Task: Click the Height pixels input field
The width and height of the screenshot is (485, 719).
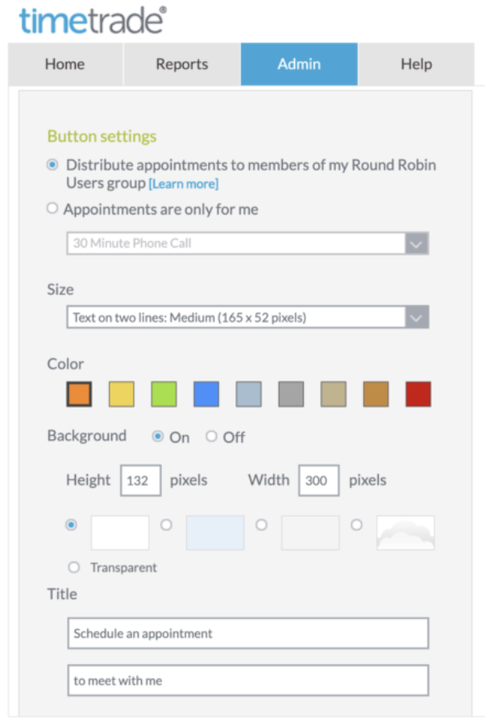Action: (141, 480)
